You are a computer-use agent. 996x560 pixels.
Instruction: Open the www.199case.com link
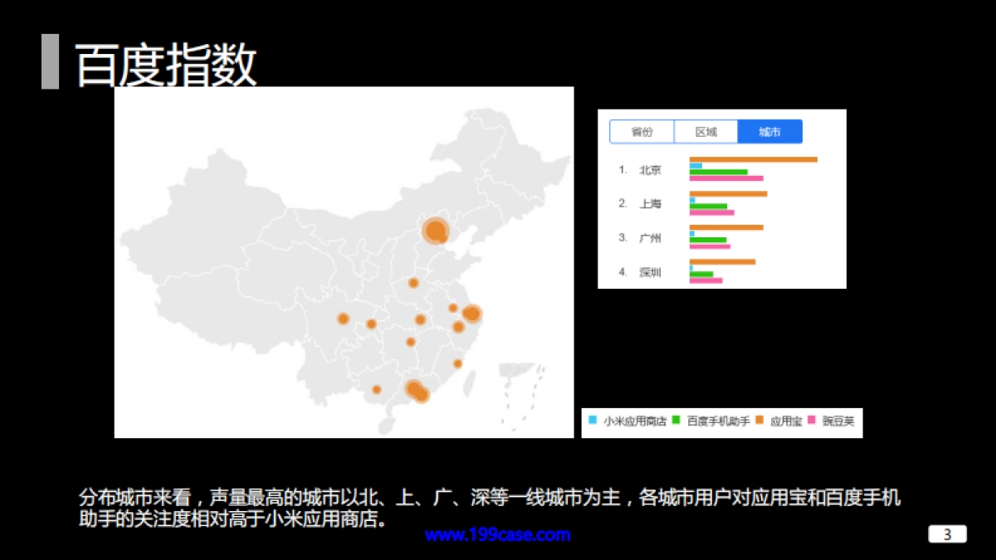coord(497,534)
